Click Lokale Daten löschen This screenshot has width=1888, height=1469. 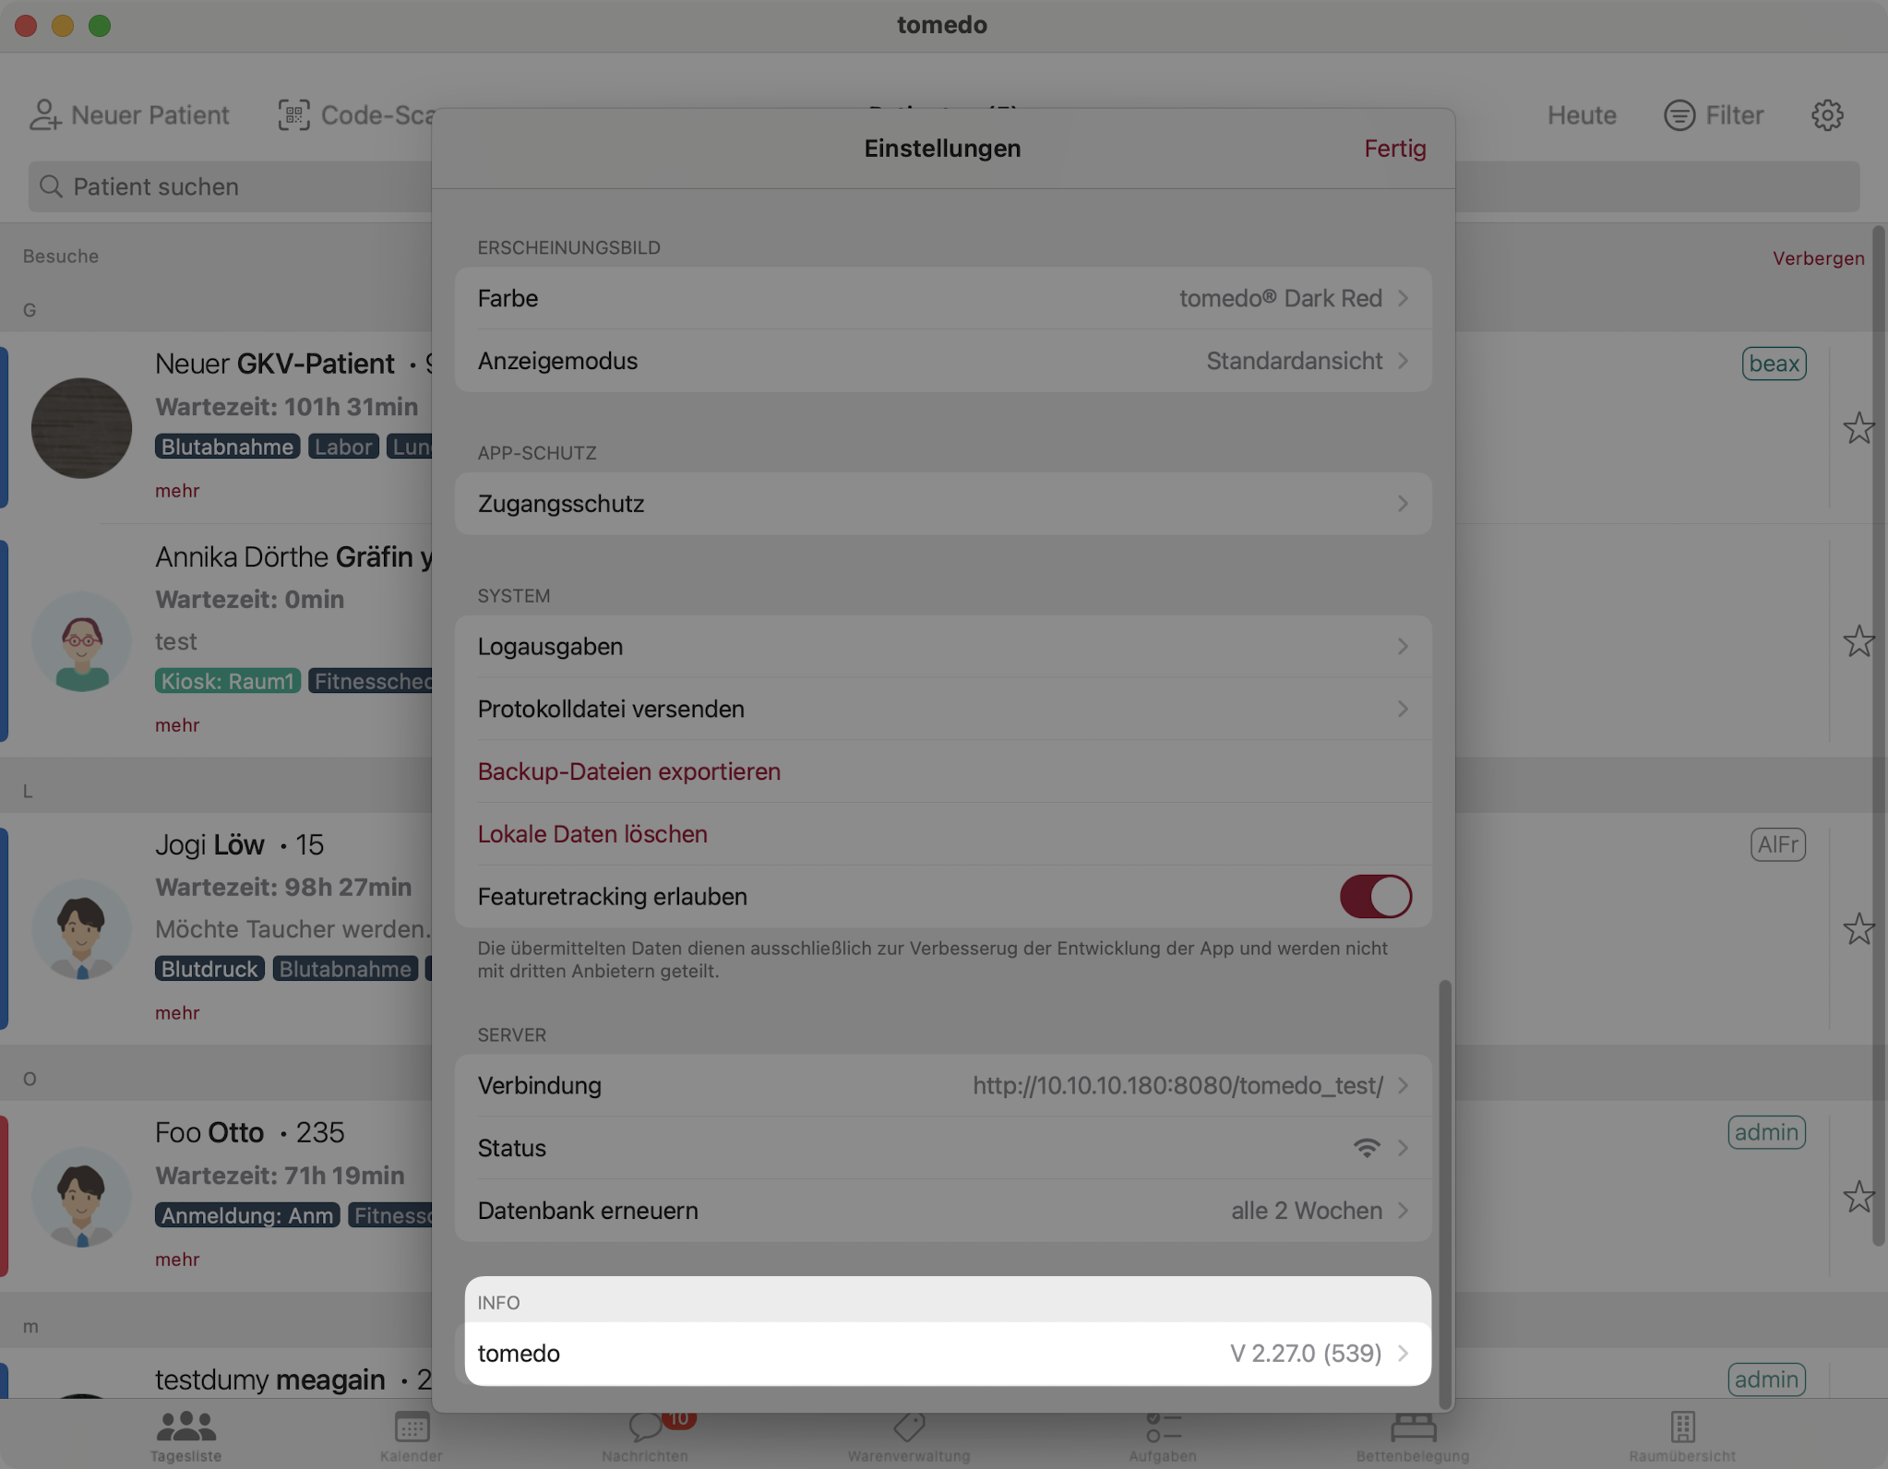click(592, 834)
